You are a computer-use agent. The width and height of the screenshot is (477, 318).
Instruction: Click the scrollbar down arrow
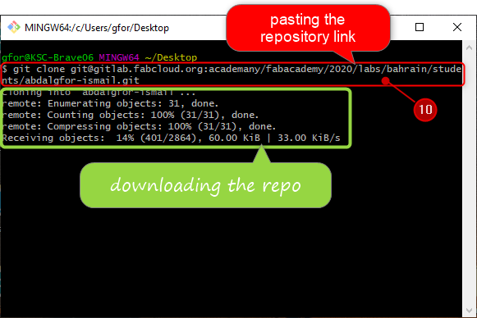click(469, 311)
